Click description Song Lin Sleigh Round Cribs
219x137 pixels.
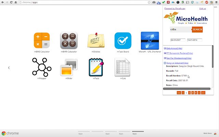coord(191,66)
